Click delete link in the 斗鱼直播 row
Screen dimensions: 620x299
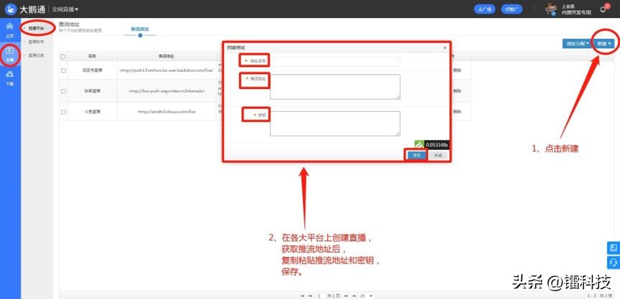pos(457,111)
